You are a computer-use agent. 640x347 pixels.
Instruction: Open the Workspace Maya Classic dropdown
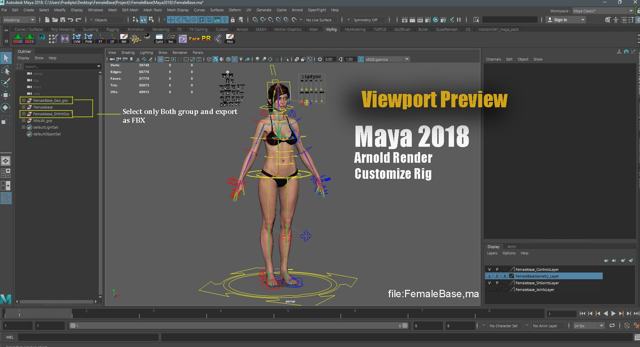pyautogui.click(x=603, y=11)
